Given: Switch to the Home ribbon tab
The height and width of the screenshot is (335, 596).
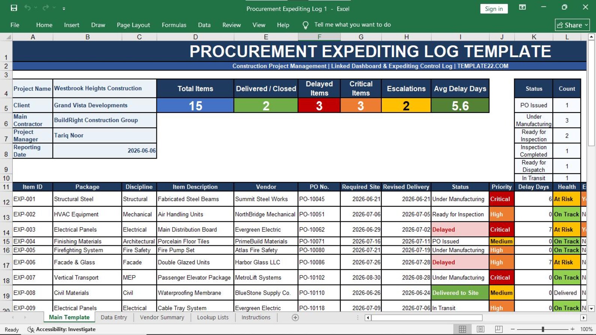Looking at the screenshot, I should coord(44,25).
